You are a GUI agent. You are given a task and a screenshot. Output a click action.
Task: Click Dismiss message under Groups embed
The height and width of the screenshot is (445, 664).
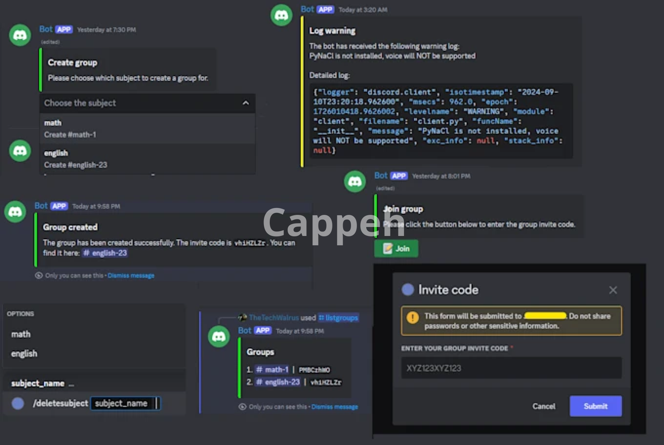pyautogui.click(x=334, y=407)
